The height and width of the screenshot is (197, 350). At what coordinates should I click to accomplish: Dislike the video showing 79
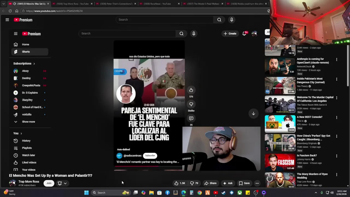click(194, 183)
